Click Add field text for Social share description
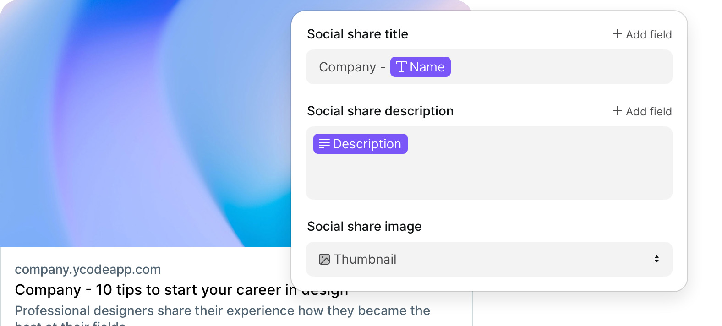The image size is (722, 326). coord(649,111)
